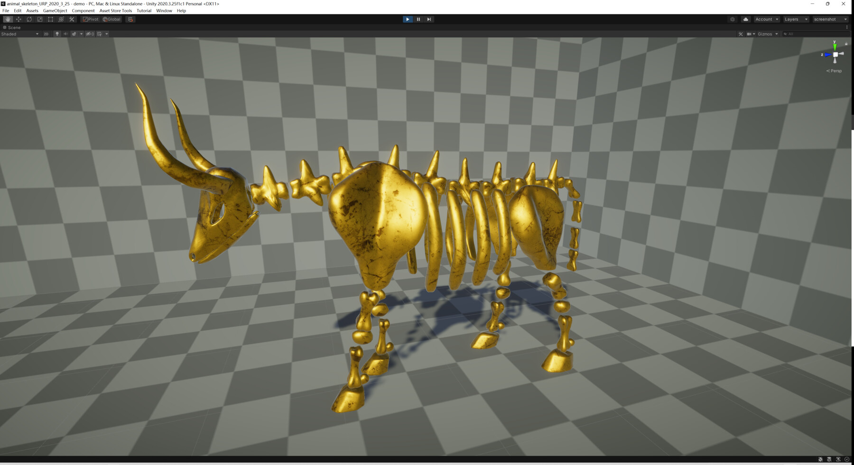
Task: Select the Hand tool in the toolbar
Action: click(x=8, y=19)
